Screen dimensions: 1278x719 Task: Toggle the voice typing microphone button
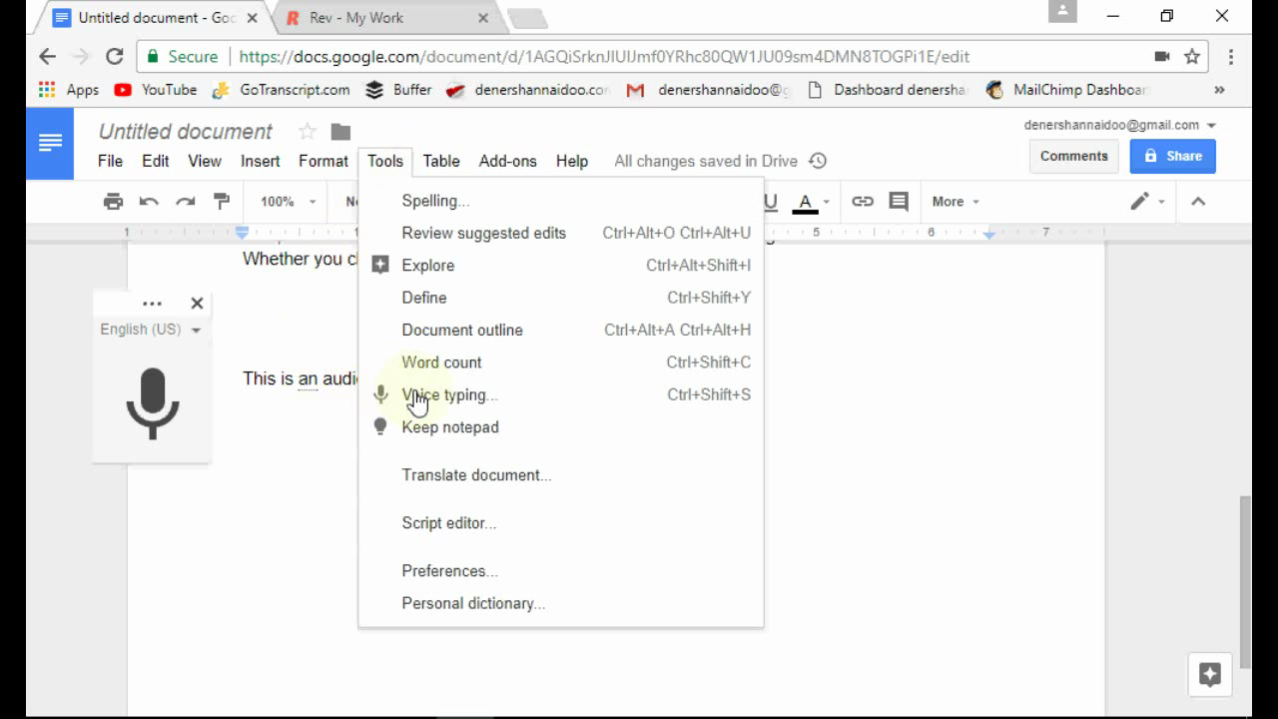pyautogui.click(x=153, y=403)
